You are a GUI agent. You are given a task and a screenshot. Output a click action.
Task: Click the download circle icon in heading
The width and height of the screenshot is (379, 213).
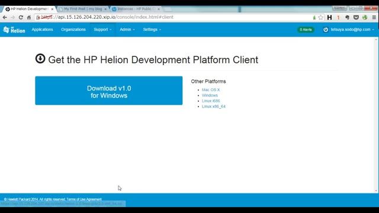pos(40,59)
